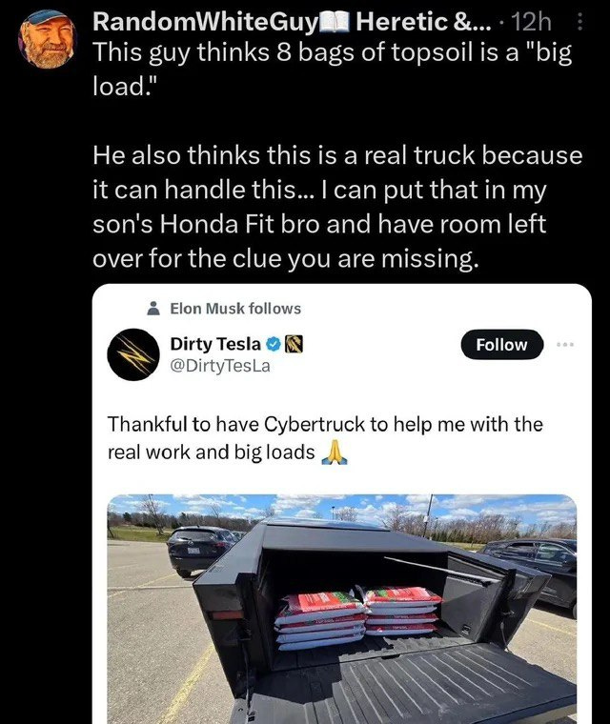The height and width of the screenshot is (724, 610).
Task: Open the 12h timestamp of the post
Action: [x=532, y=22]
